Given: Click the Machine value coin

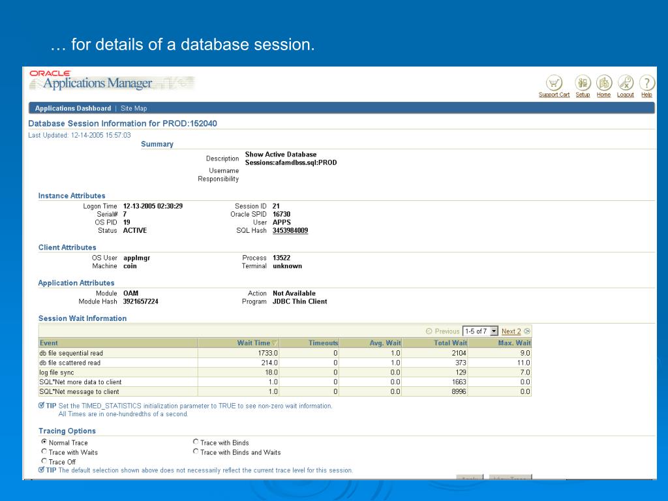Looking at the screenshot, I should (x=130, y=266).
